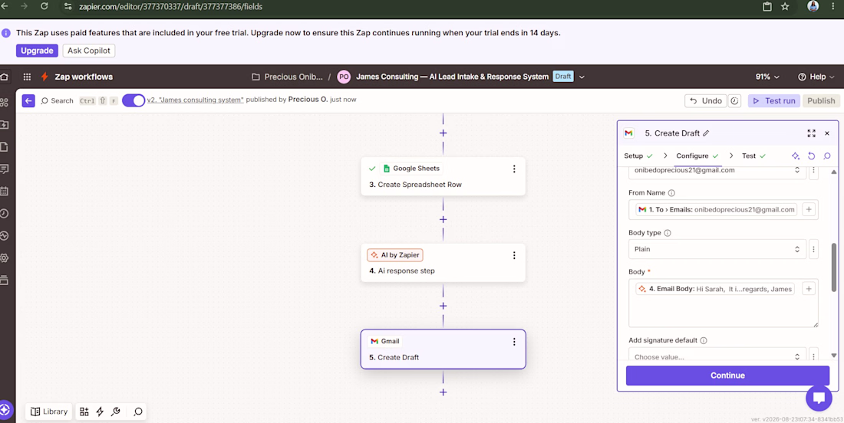Image resolution: width=844 pixels, height=423 pixels.
Task: Open the three-dot options beside Body type
Action: [814, 249]
